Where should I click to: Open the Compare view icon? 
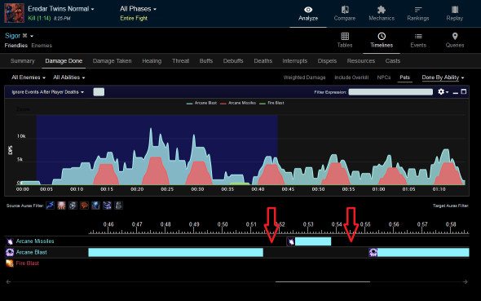(x=345, y=10)
